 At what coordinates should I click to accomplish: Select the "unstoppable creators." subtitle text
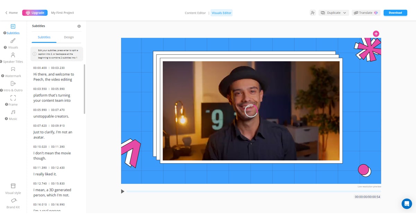tap(51, 117)
